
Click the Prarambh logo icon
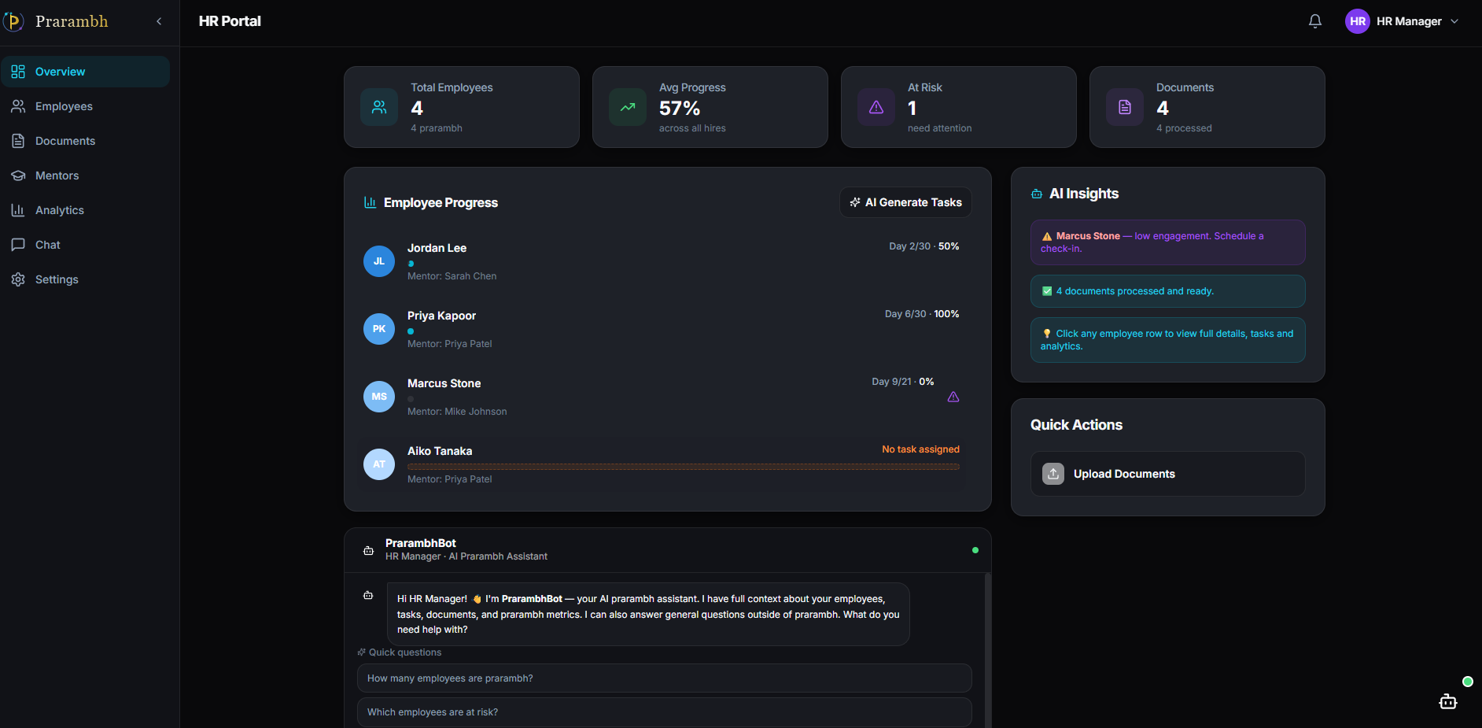click(x=13, y=21)
